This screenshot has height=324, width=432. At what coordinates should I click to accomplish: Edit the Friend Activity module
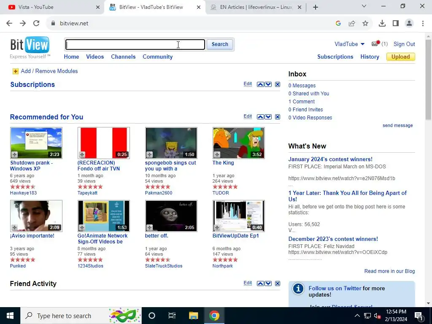point(248,283)
